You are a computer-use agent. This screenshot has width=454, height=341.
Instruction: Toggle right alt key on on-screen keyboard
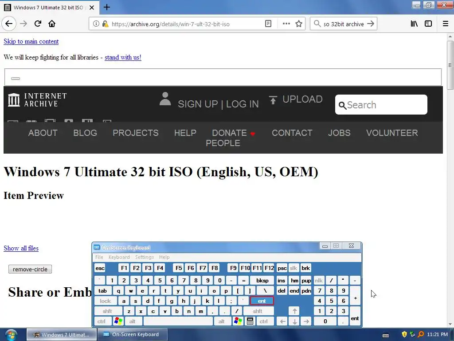222,321
